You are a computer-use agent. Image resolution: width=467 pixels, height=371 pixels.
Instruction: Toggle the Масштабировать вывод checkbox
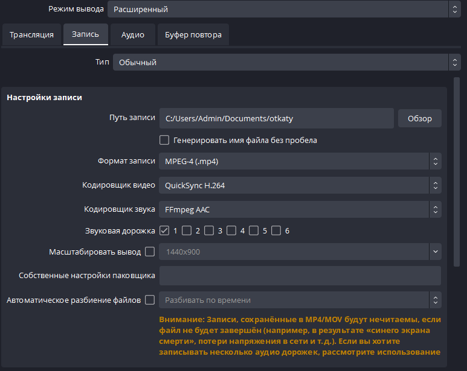[150, 252]
